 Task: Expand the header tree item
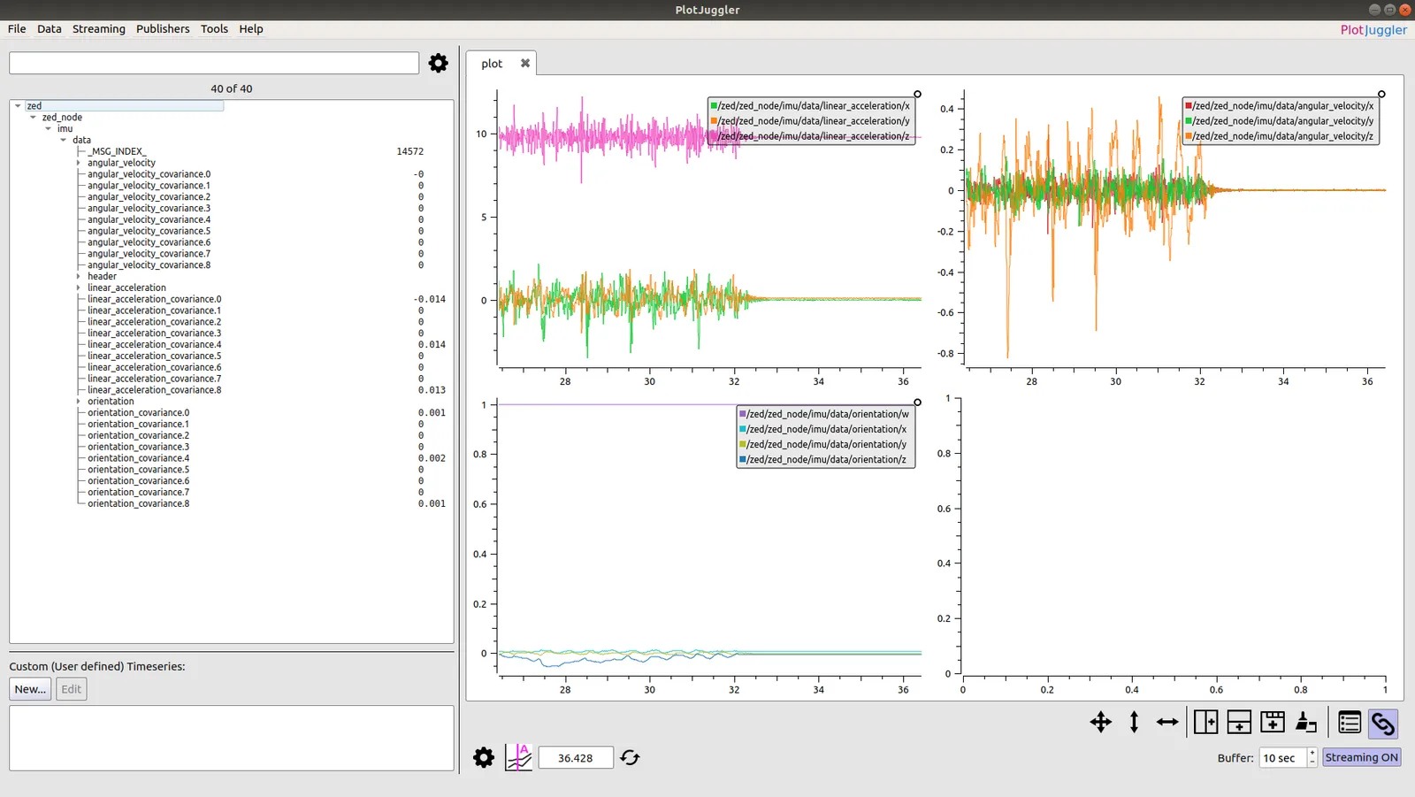[x=79, y=276]
